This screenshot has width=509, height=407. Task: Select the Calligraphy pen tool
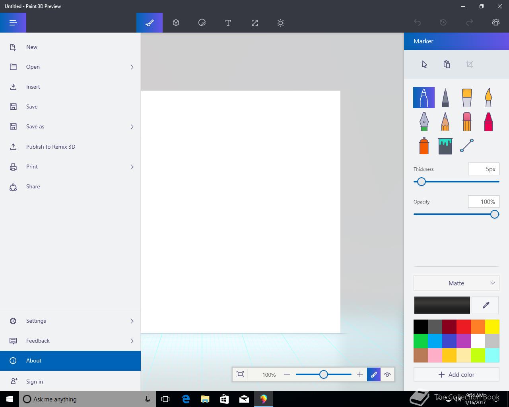[445, 98]
